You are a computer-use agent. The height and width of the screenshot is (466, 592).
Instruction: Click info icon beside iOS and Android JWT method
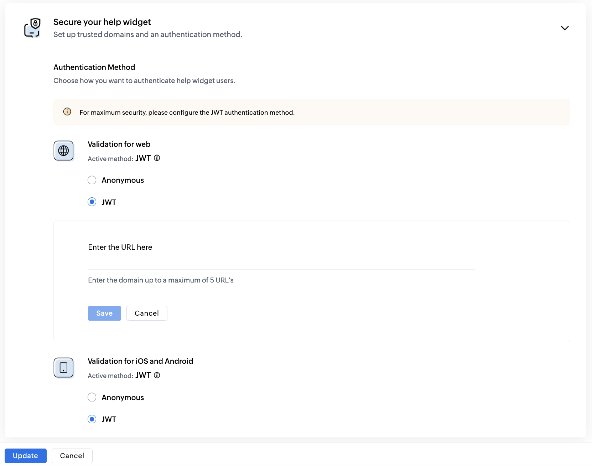pyautogui.click(x=157, y=375)
